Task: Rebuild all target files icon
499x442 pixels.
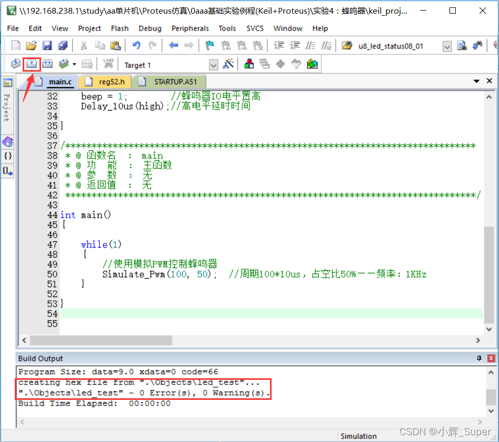Action: [x=47, y=64]
